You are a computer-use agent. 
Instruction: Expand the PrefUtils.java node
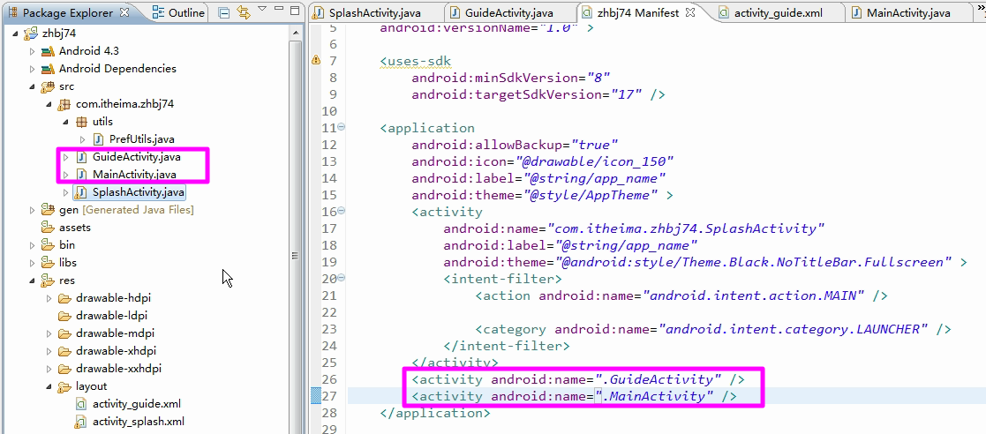point(83,138)
